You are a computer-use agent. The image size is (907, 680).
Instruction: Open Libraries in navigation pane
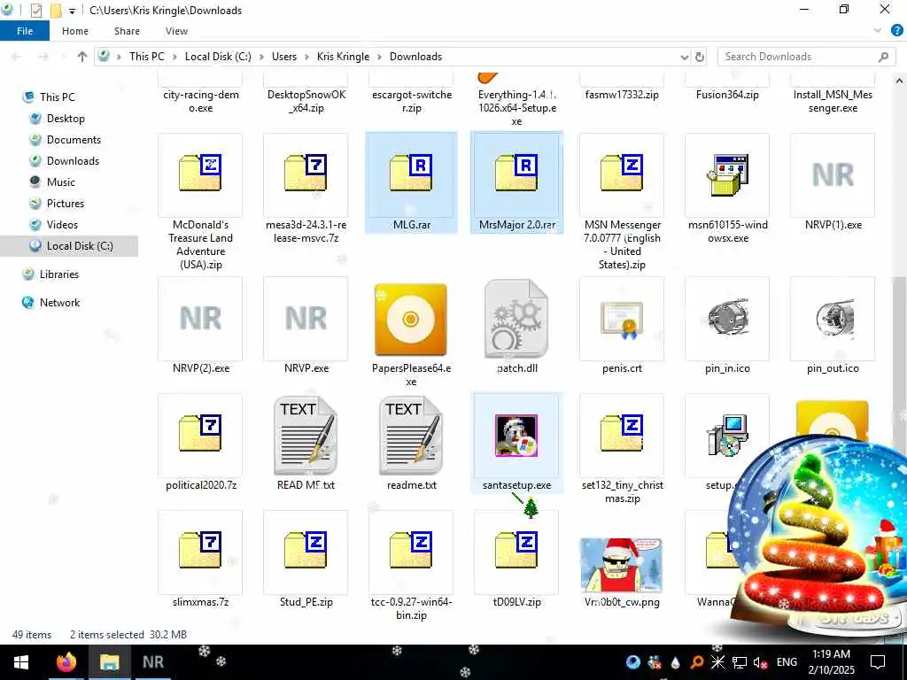tap(59, 274)
